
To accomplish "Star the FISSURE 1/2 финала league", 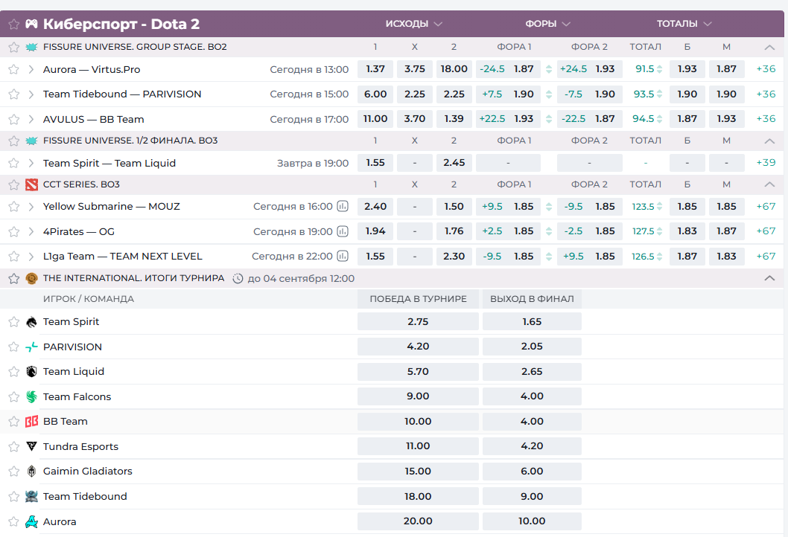I will [x=14, y=141].
